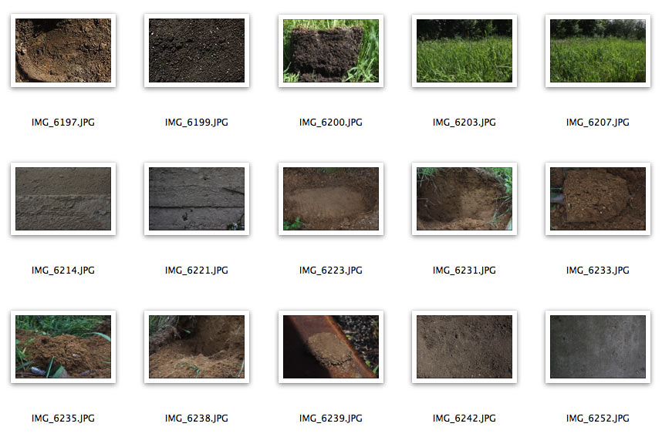Select the IMG_6221.JPG cracked stone thumbnail

[197, 199]
